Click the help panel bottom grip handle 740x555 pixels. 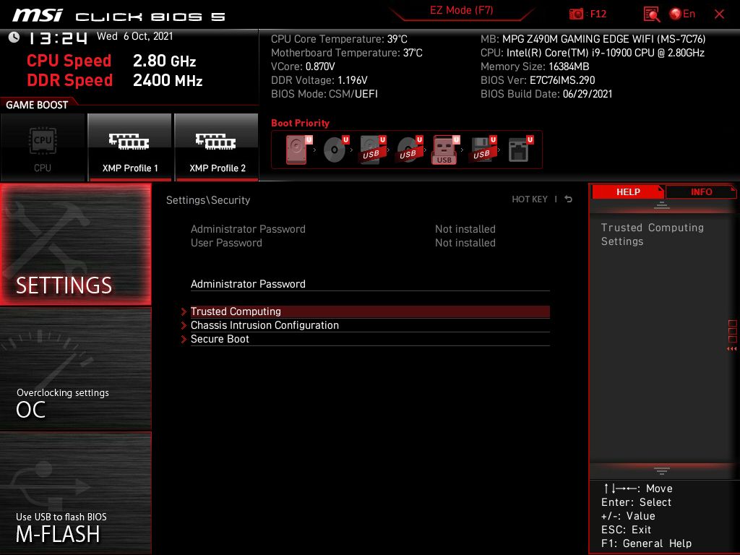[662, 470]
